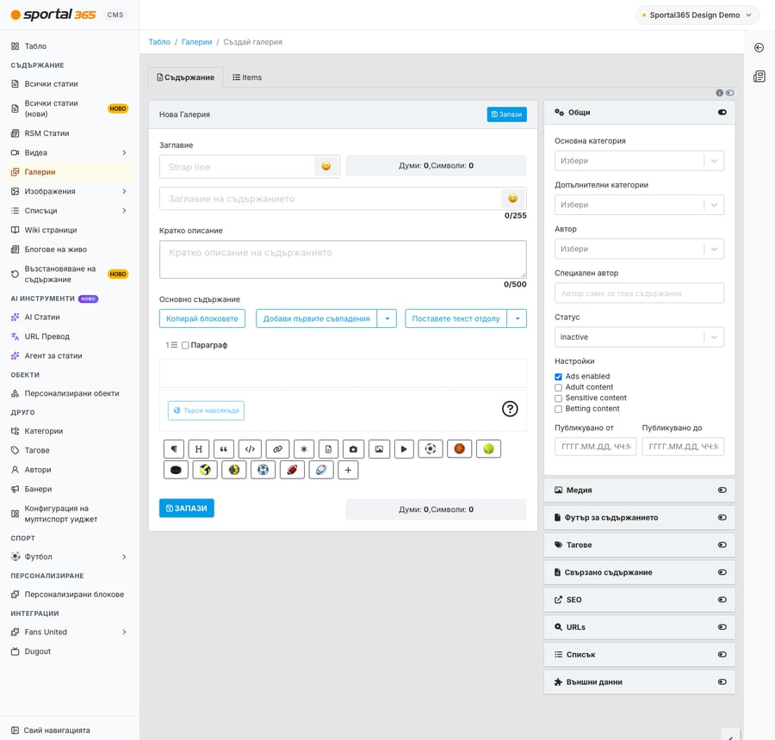Add a heading block
Image resolution: width=775 pixels, height=740 pixels.
[199, 449]
